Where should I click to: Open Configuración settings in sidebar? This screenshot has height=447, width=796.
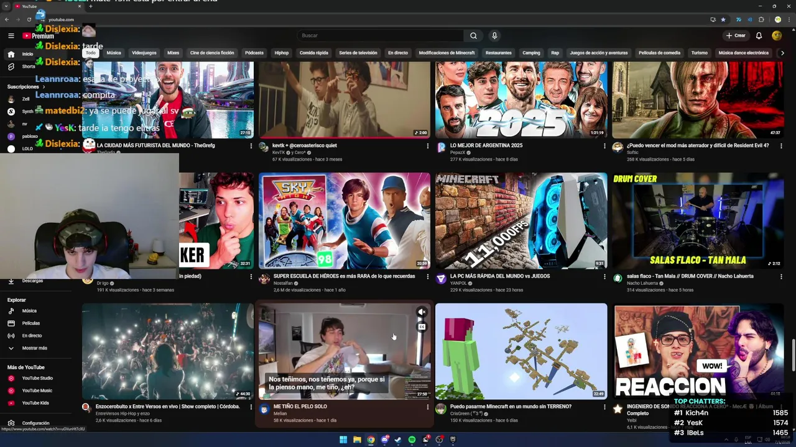click(35, 423)
